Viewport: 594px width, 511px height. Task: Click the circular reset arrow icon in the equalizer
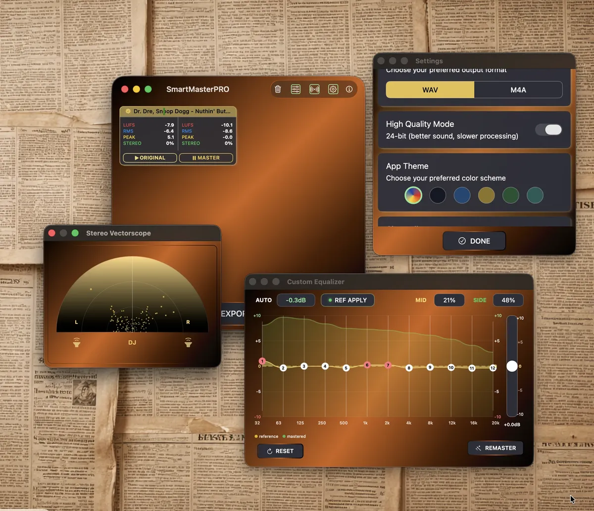point(270,451)
